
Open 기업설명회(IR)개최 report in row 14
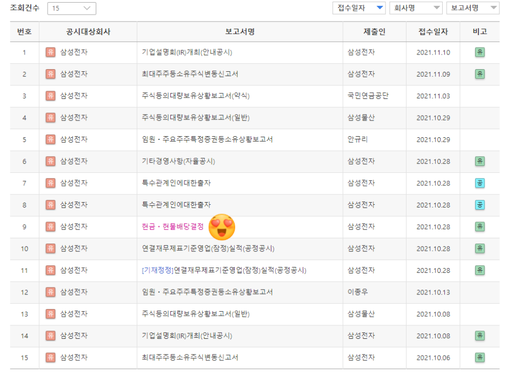tap(187, 336)
